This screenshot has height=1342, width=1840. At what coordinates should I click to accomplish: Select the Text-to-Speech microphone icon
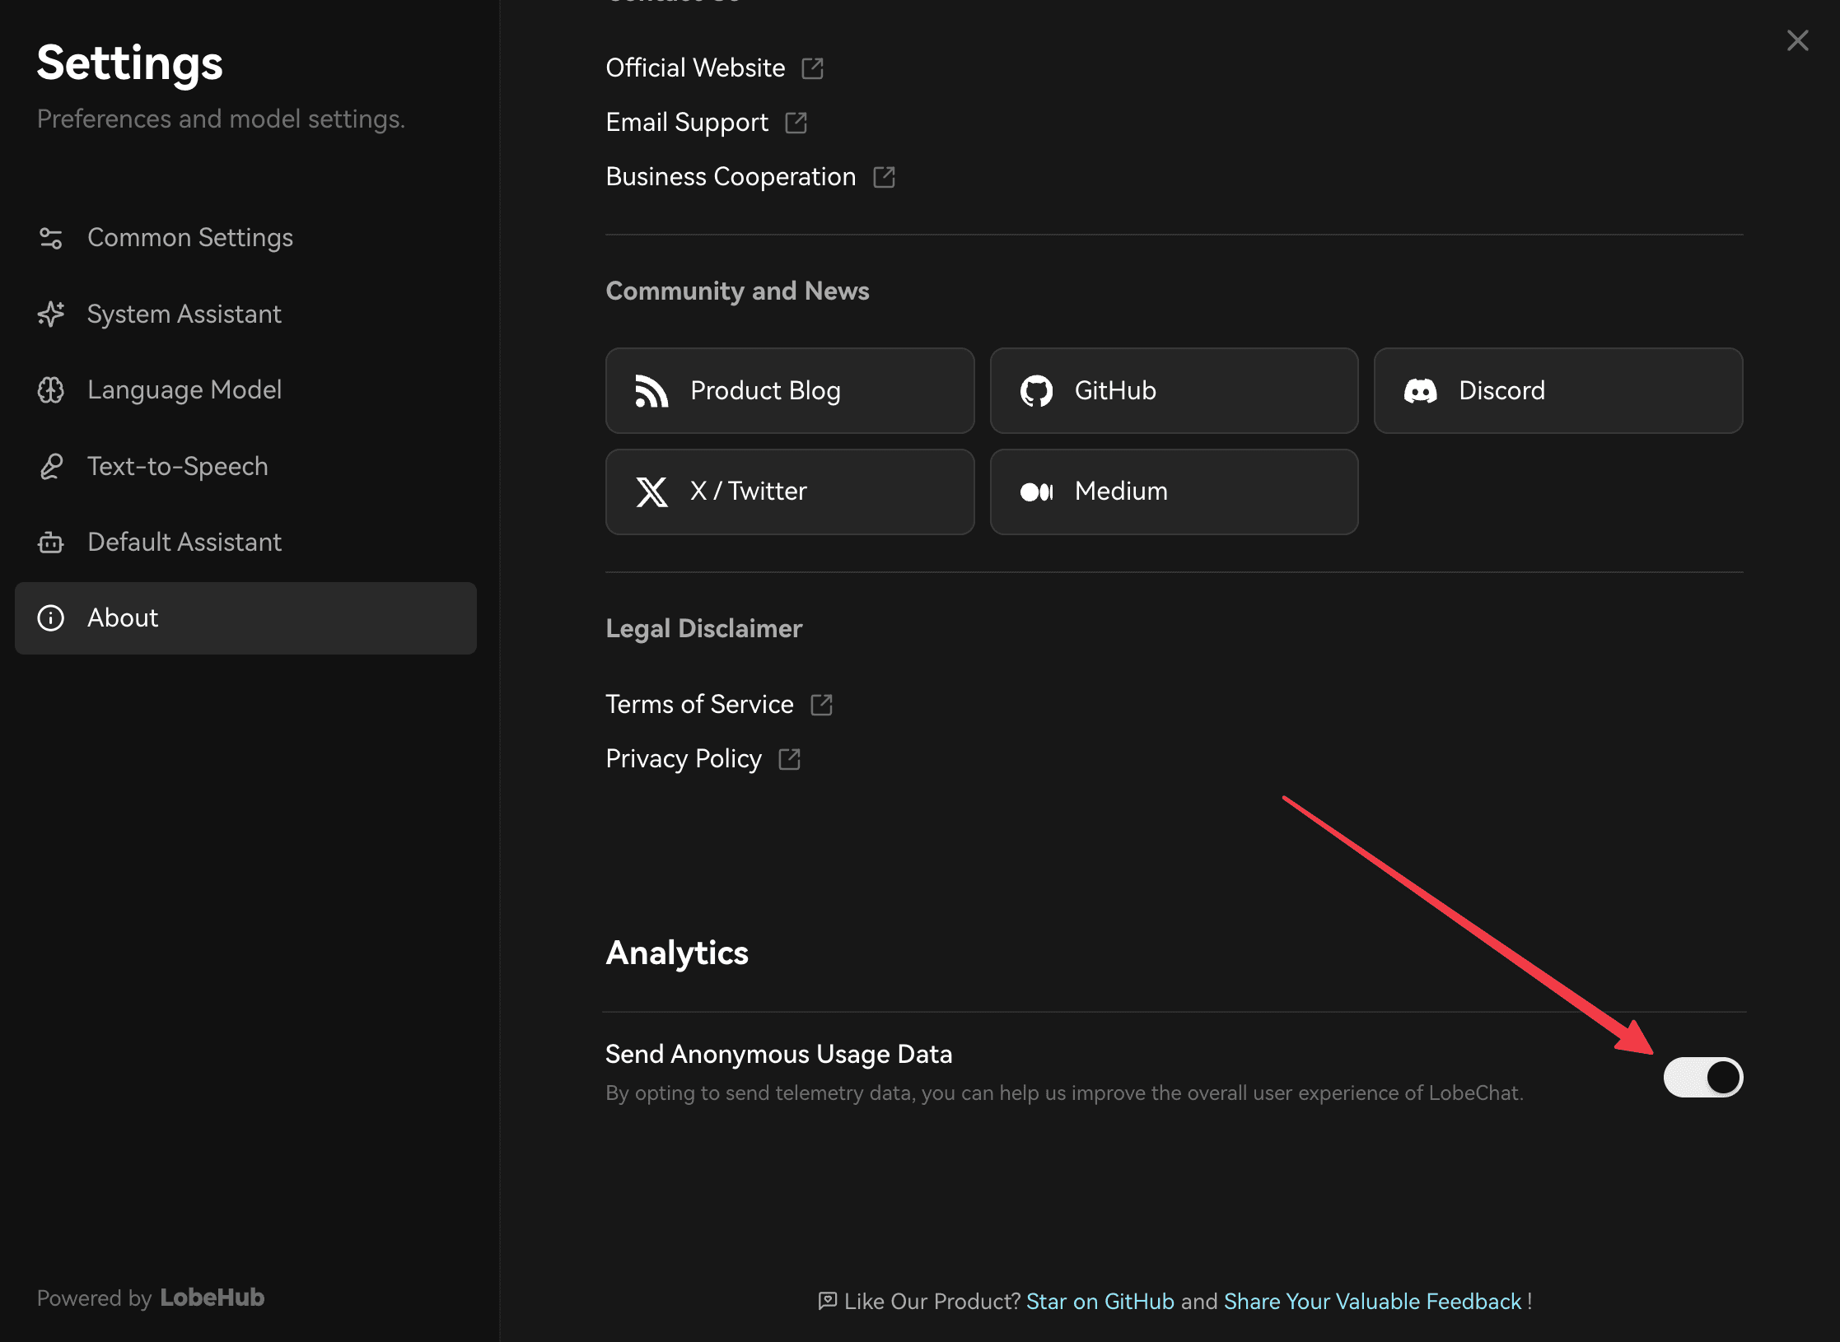51,466
